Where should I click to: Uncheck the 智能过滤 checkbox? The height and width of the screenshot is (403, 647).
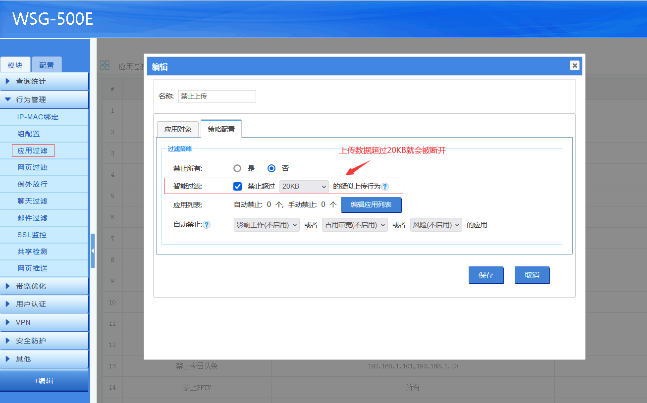click(x=237, y=187)
